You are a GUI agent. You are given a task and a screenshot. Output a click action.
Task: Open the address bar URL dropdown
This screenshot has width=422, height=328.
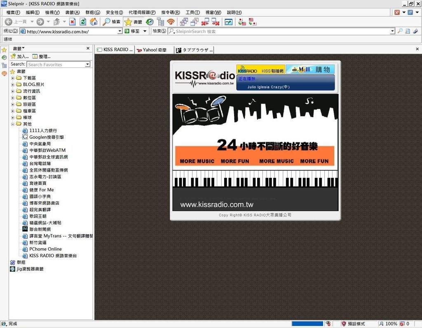pos(120,31)
